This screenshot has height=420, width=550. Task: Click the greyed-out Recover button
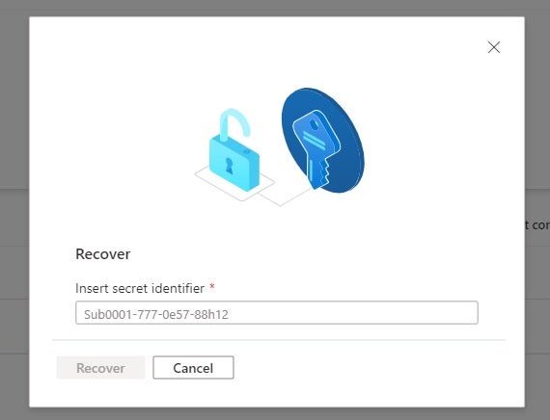tap(100, 368)
